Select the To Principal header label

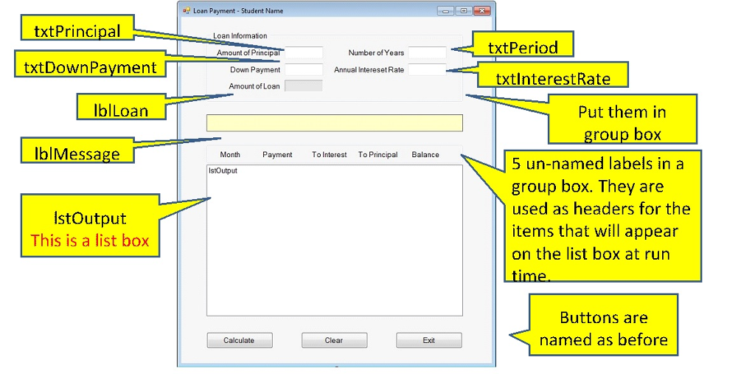click(x=378, y=155)
